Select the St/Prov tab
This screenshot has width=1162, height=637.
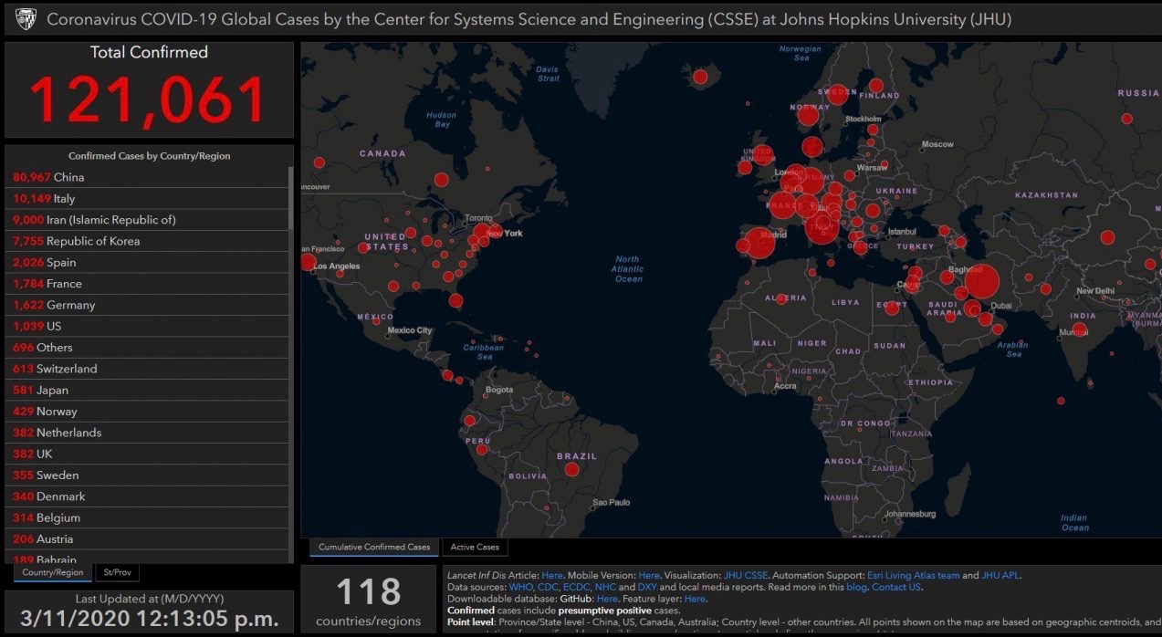point(118,573)
